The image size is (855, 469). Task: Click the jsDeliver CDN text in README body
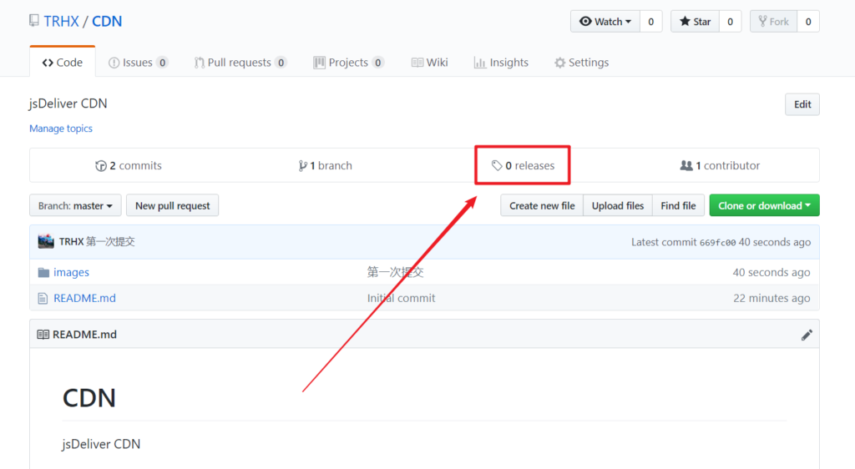[101, 444]
